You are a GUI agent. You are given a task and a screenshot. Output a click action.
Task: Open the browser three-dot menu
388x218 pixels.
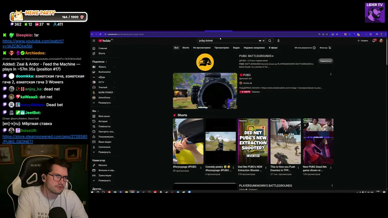[385, 34]
